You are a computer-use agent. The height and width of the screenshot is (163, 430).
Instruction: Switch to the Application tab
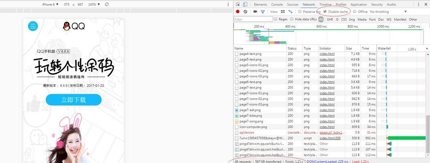[358, 4]
